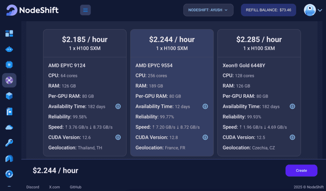Image resolution: width=326 pixels, height=191 pixels.
Task: Open the GPU fan icon in sidebar
Action: click(x=9, y=80)
